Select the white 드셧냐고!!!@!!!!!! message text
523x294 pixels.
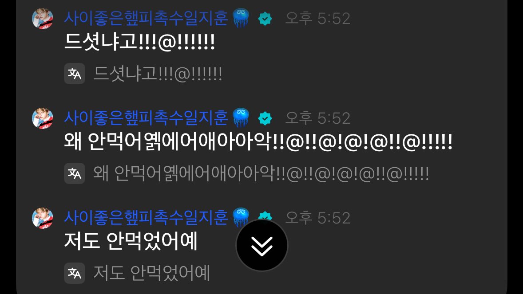point(139,42)
